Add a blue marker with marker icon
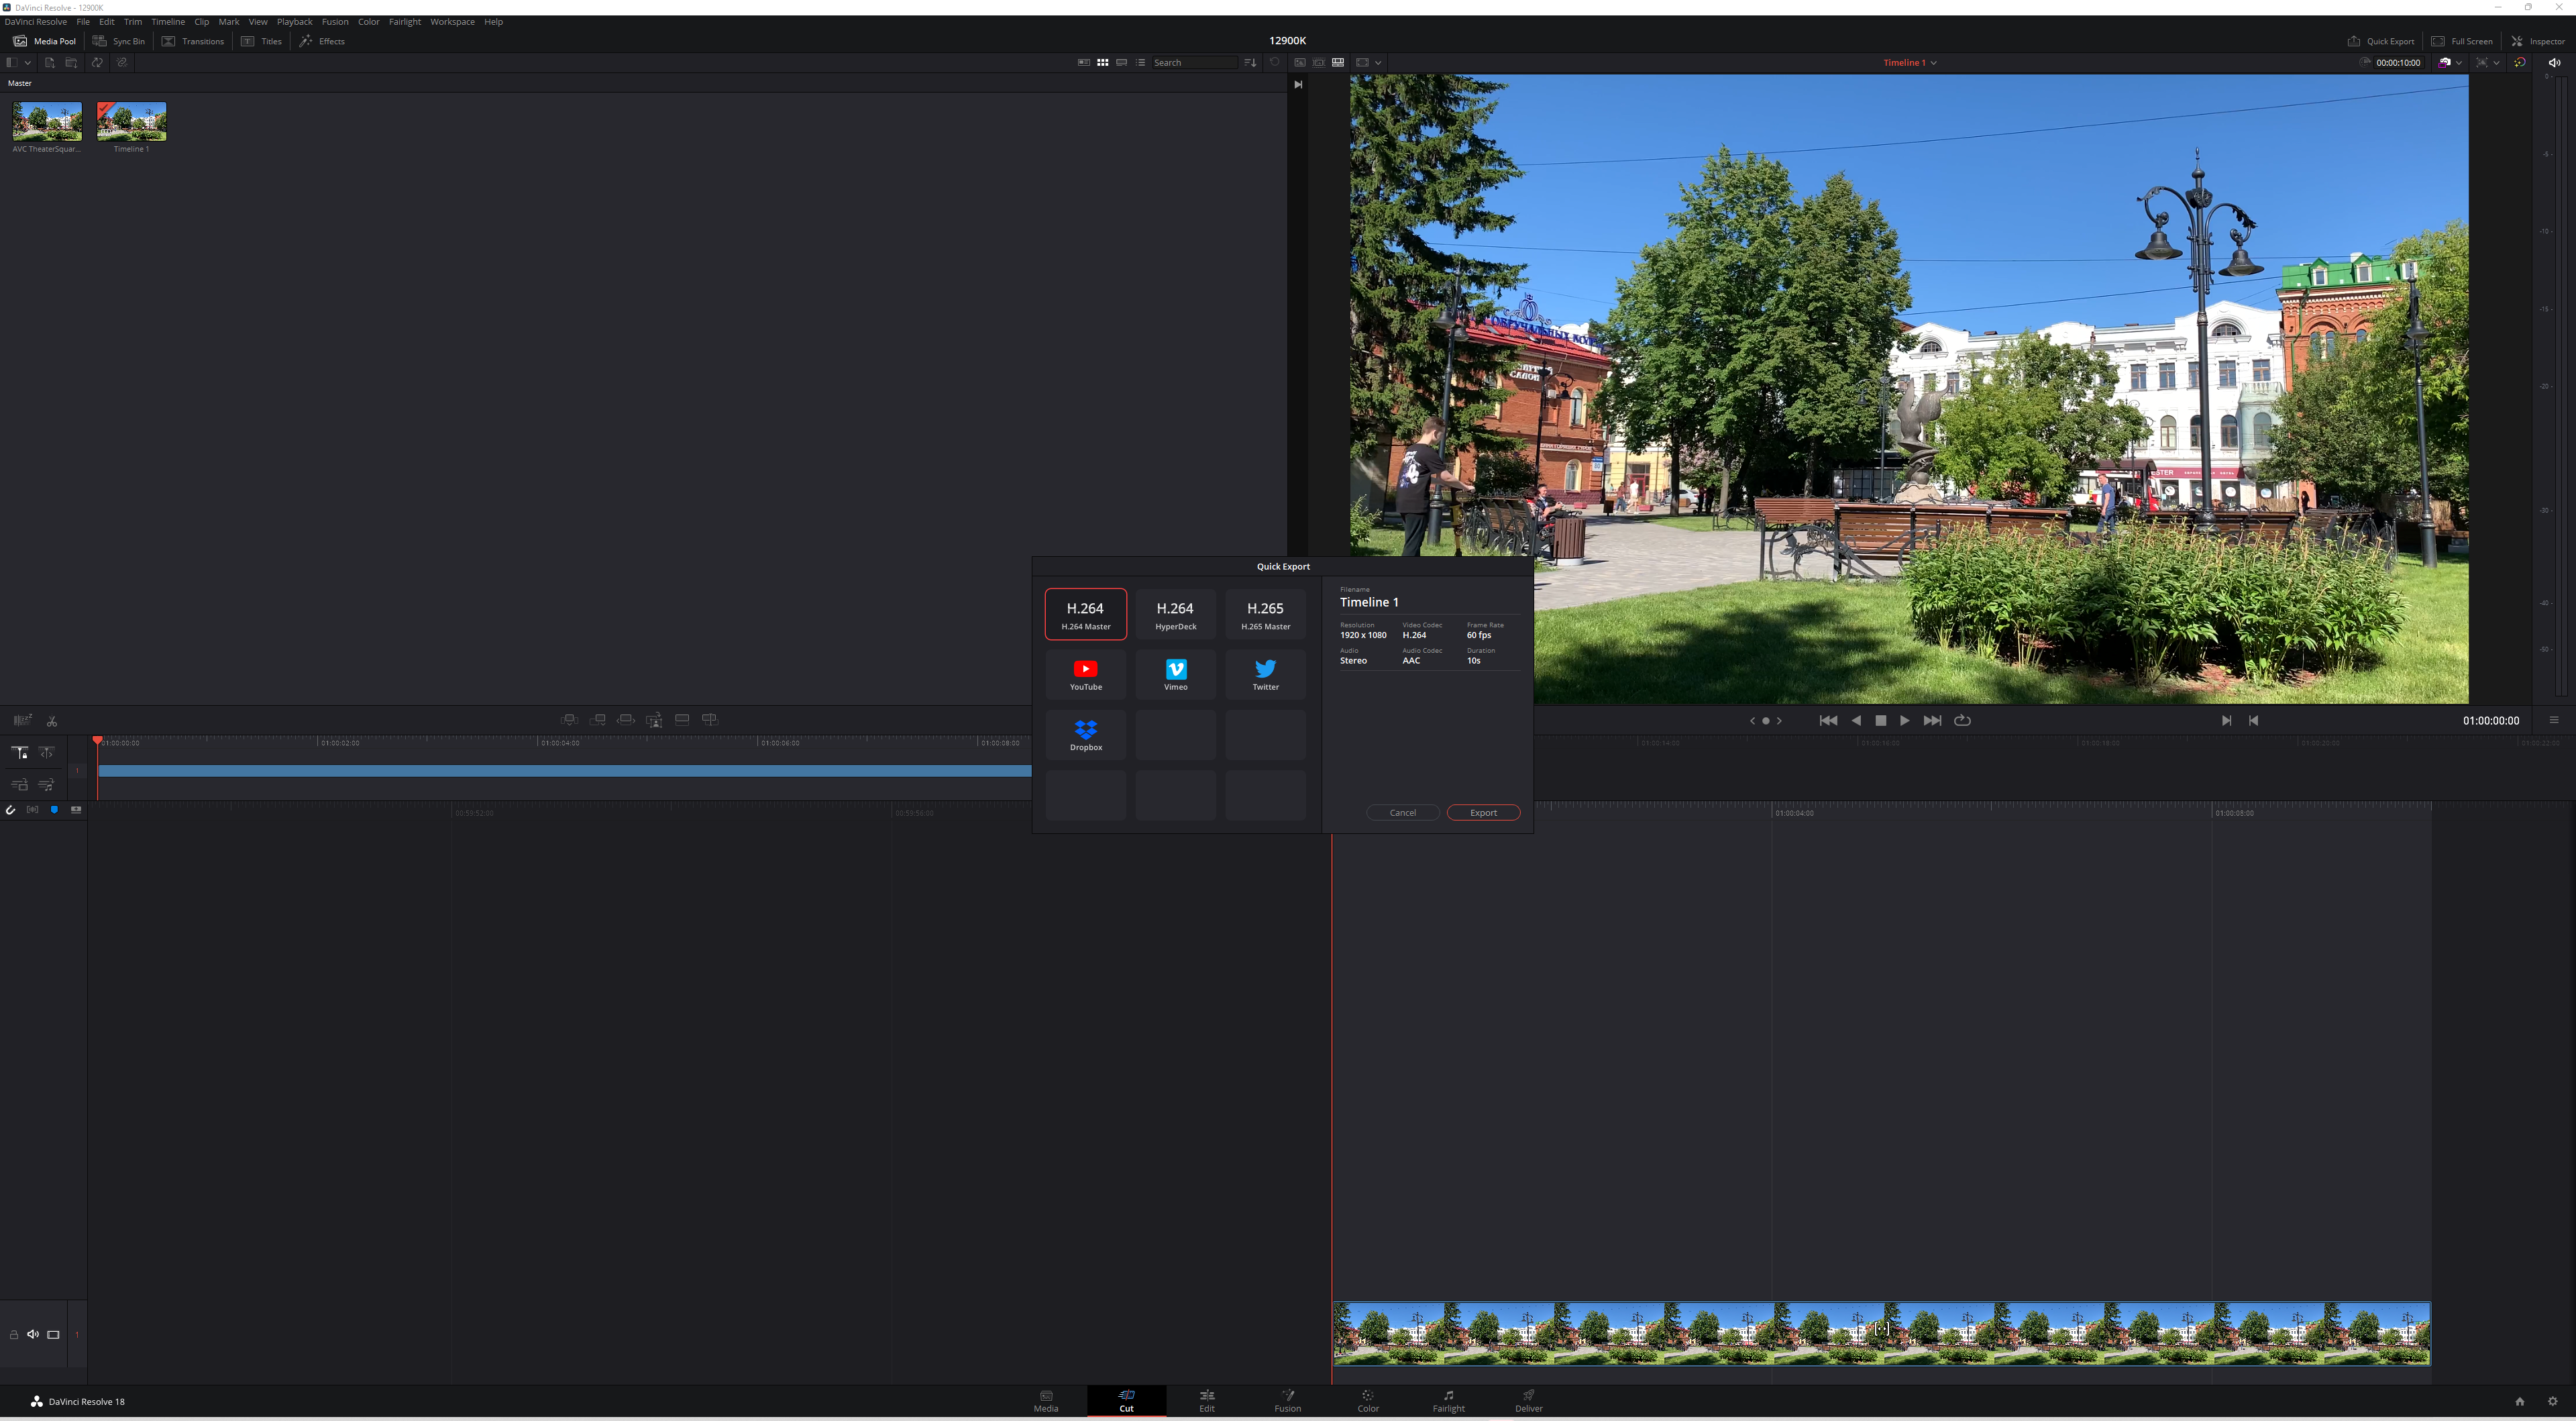The image size is (2576, 1421). click(54, 809)
